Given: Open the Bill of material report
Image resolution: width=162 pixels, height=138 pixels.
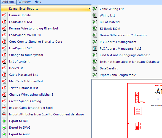Looking at the screenshot, I should point(127,22).
